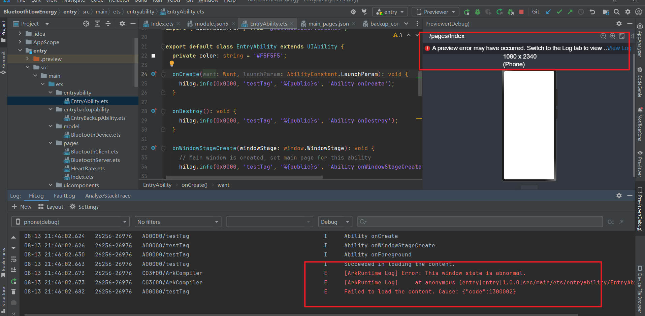Screen dimensions: 645x316
Task: Close the EntryAbility.ets tab
Action: point(292,24)
